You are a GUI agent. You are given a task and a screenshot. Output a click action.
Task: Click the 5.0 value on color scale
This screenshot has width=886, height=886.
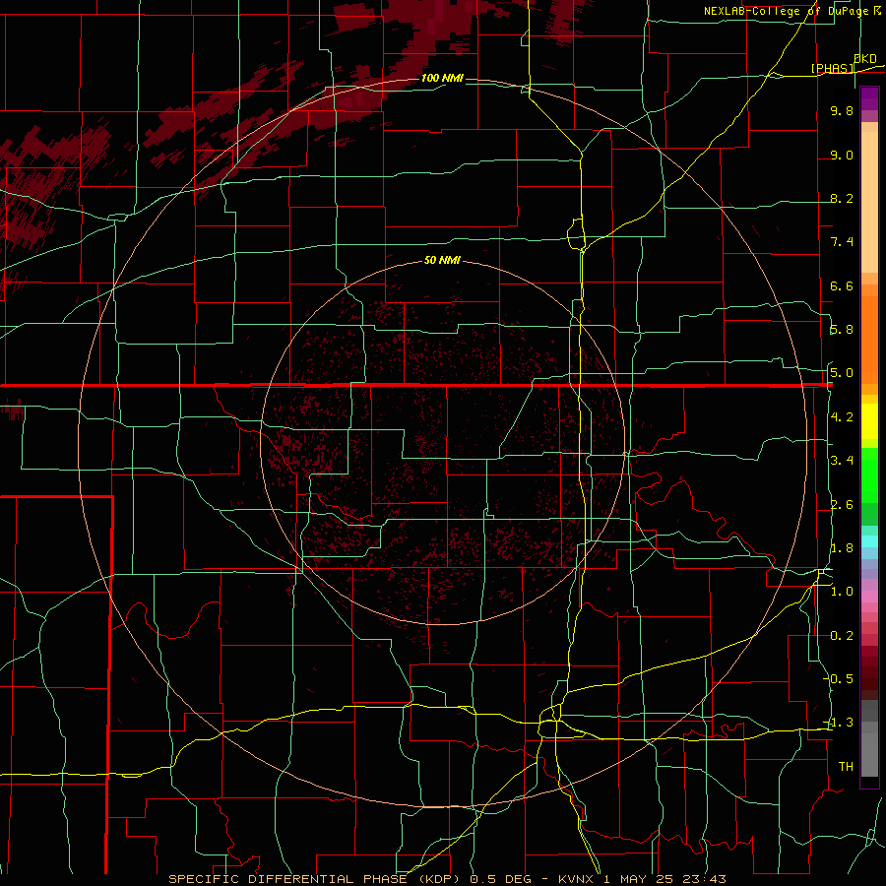point(842,373)
